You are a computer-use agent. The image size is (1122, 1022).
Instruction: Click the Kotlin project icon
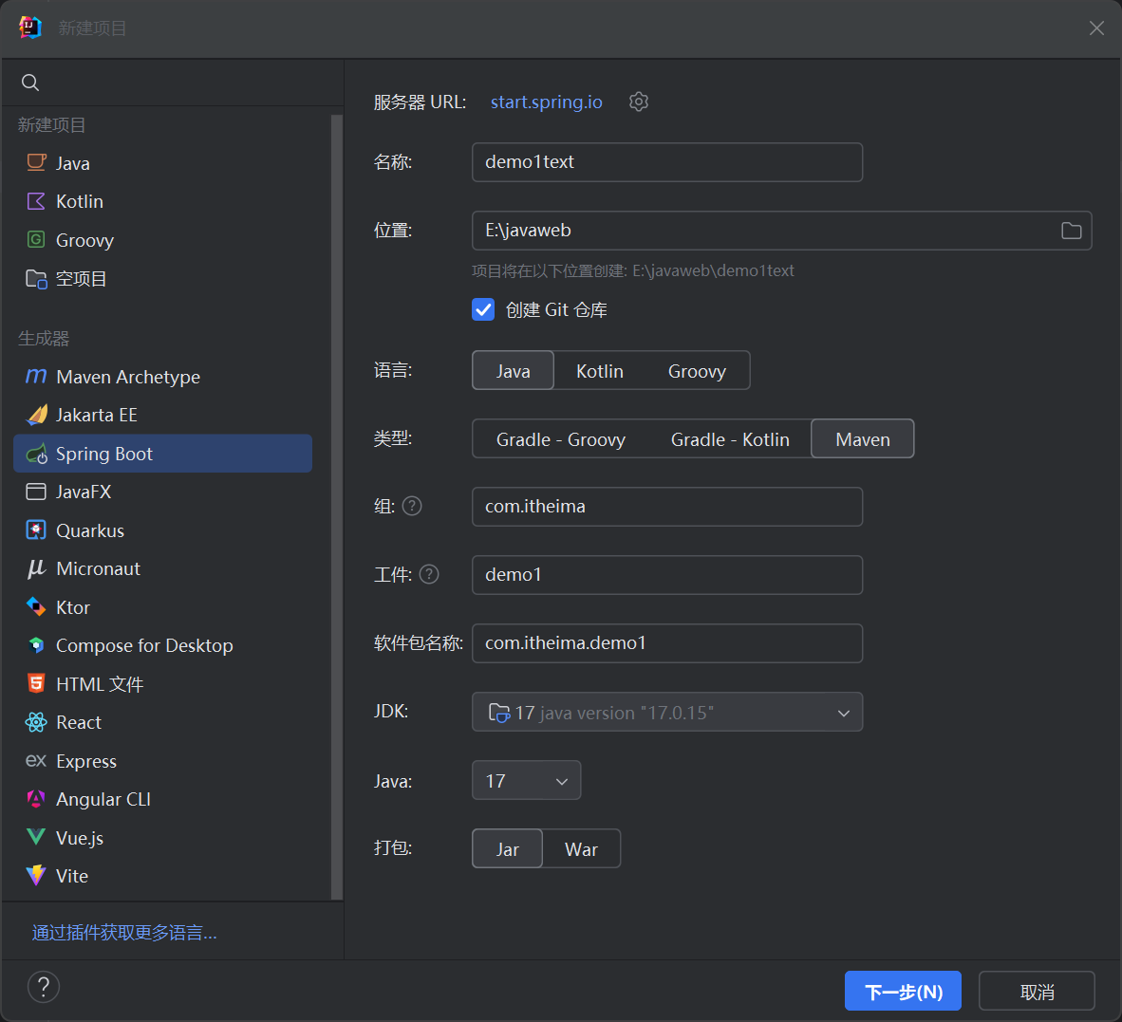pyautogui.click(x=36, y=201)
